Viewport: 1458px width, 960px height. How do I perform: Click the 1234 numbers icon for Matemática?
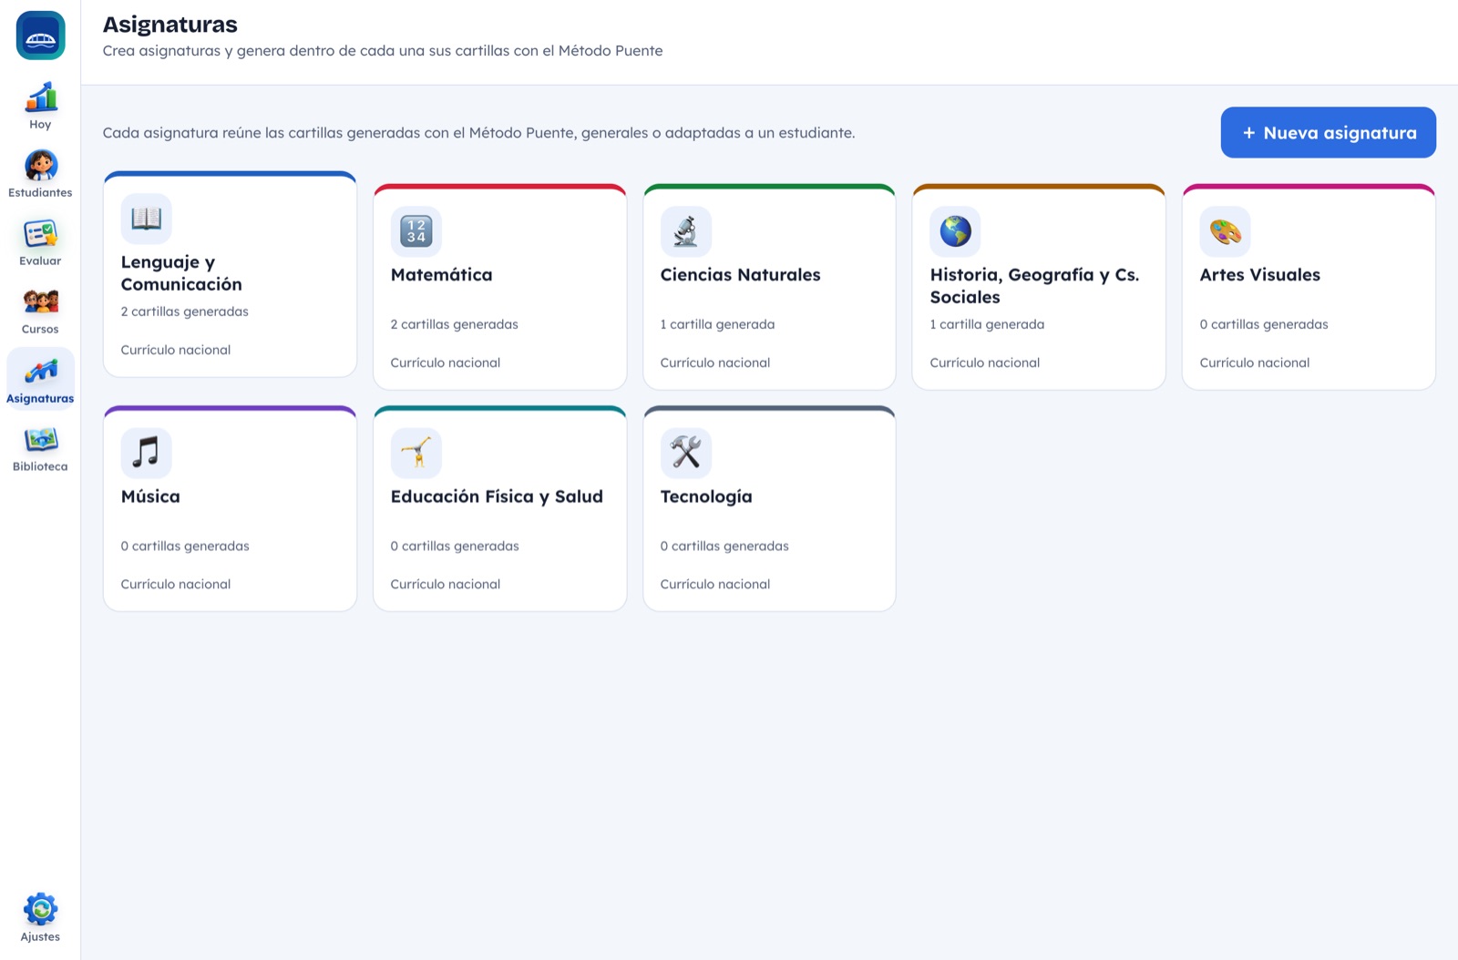click(x=416, y=231)
